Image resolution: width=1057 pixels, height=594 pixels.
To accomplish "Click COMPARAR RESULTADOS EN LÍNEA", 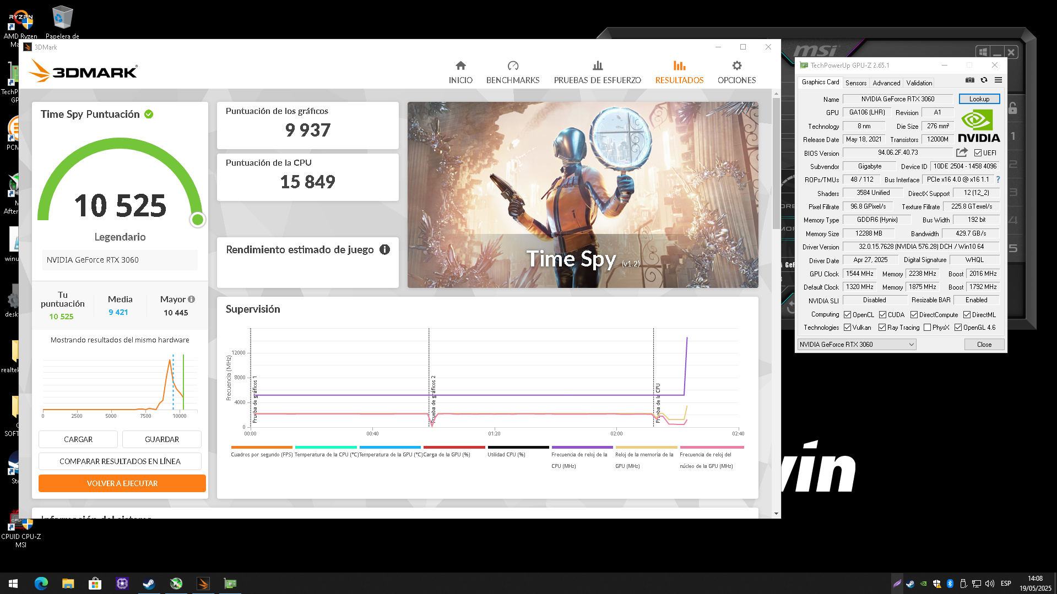I will click(120, 461).
